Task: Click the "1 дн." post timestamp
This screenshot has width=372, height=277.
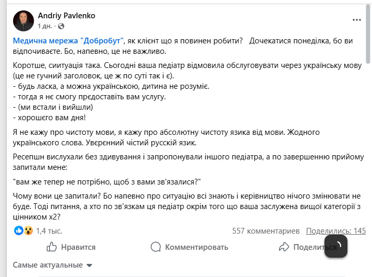Action: tap(45, 26)
